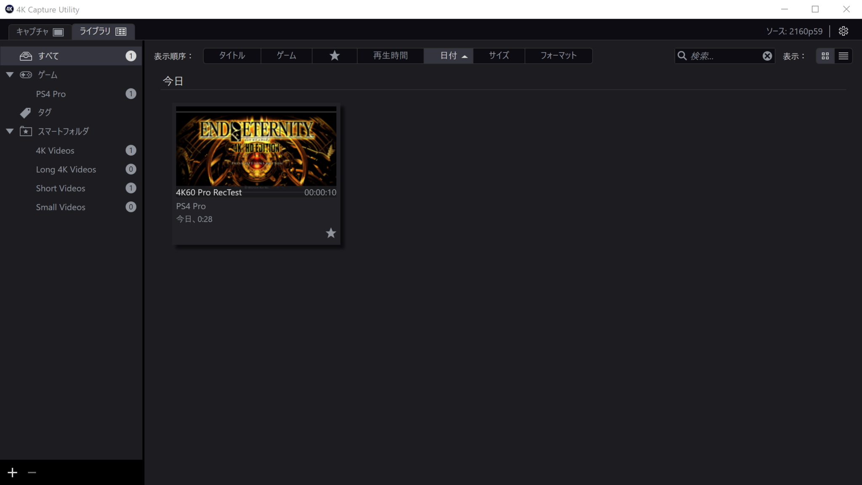This screenshot has width=862, height=485.
Task: Switch to grid view display
Action: click(825, 56)
